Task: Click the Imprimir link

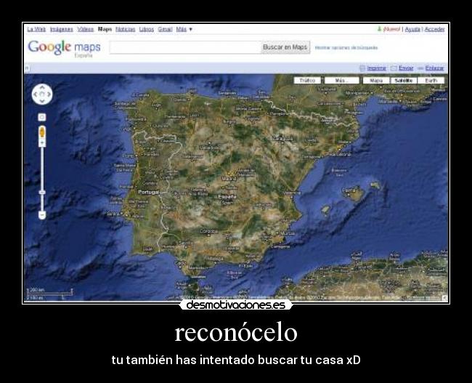Action: pyautogui.click(x=377, y=68)
